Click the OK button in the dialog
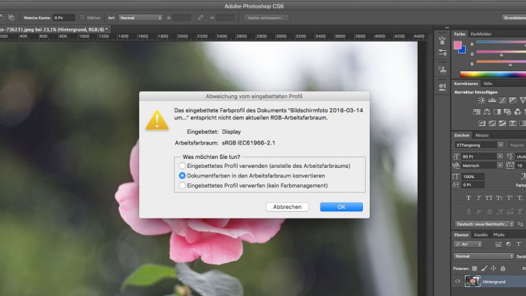 pos(341,206)
